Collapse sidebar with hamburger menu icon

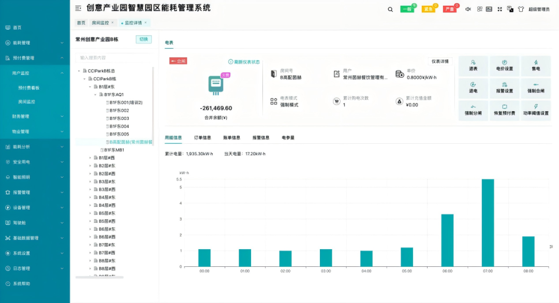[x=78, y=8]
